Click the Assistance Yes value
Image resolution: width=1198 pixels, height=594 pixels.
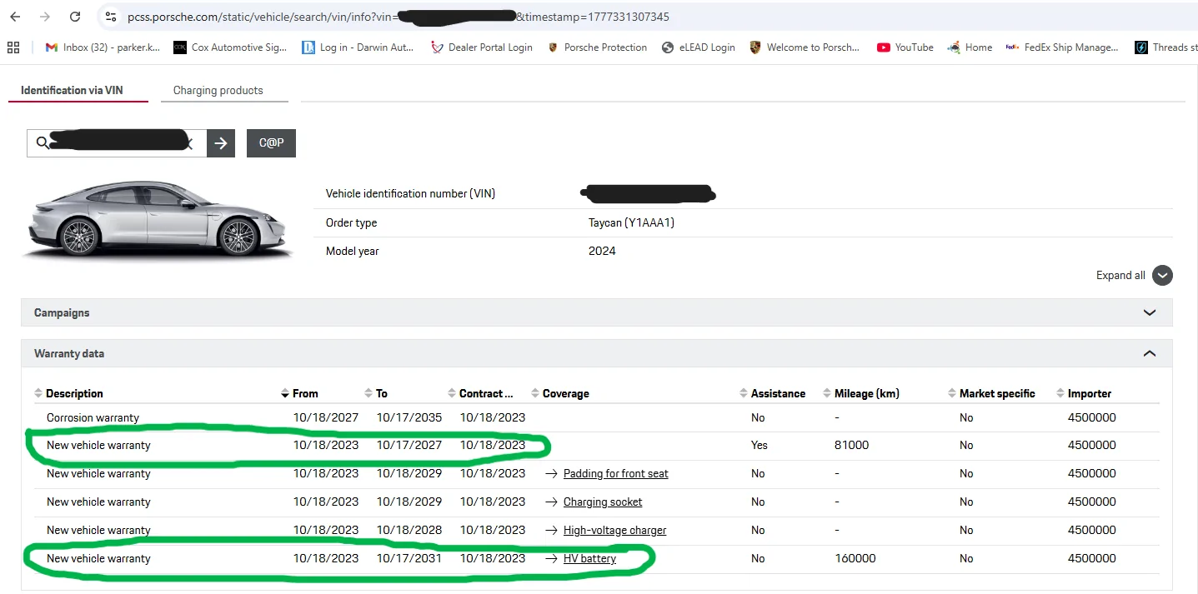(759, 446)
